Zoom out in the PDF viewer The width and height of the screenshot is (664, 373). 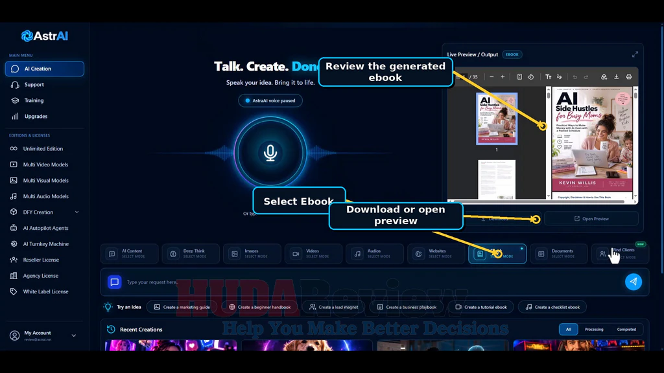pyautogui.click(x=492, y=77)
